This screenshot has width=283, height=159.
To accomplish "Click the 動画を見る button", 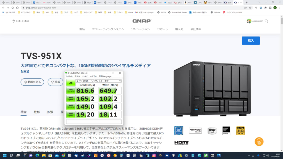I will click(32, 82).
